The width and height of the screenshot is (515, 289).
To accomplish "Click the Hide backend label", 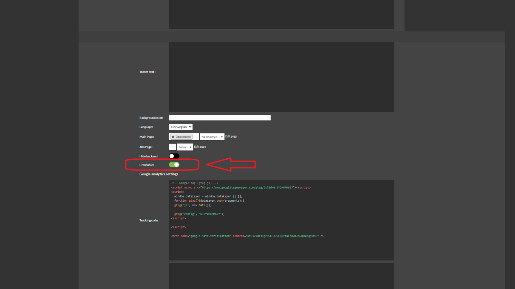I will 149,156.
